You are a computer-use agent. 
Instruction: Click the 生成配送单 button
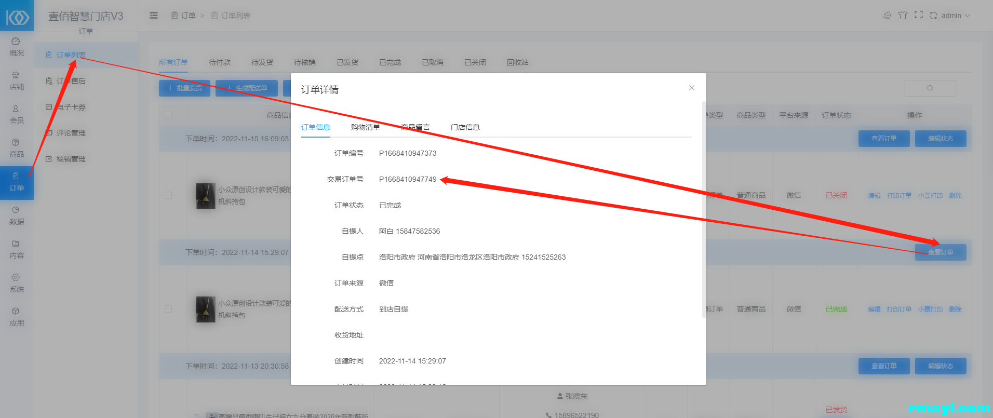(x=247, y=88)
